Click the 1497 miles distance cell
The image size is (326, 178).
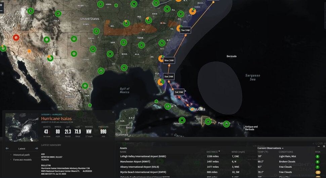click(213, 162)
